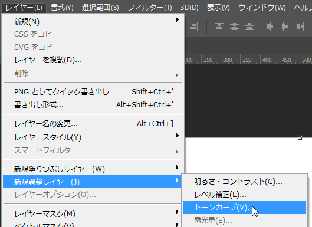Expand the 新規調整レイヤー(J) submenu
This screenshot has width=312, height=227.
[93, 182]
